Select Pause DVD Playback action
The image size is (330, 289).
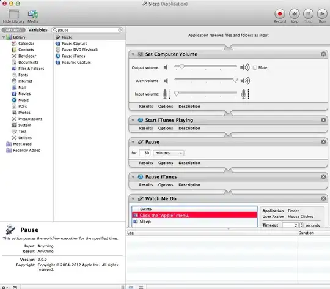pos(80,50)
